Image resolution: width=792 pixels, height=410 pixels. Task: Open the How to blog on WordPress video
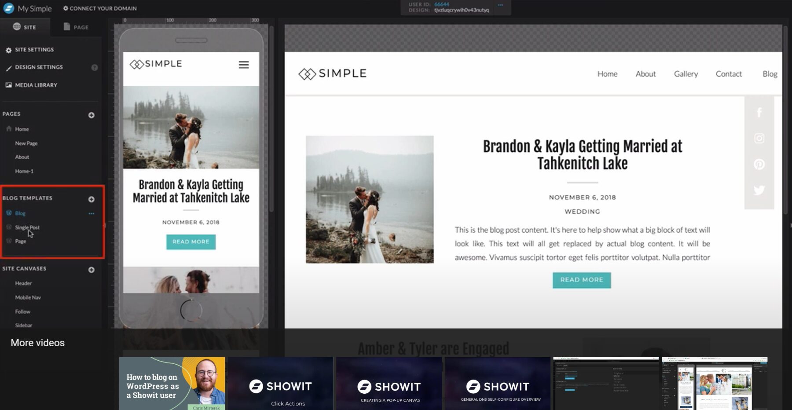coord(172,383)
